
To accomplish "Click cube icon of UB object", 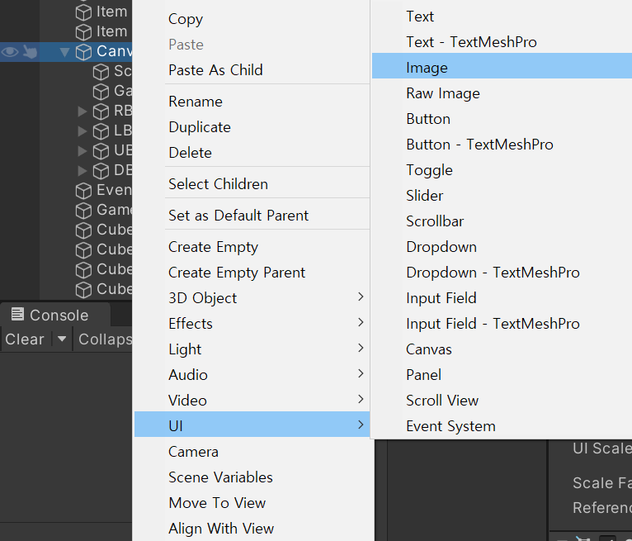I will click(101, 151).
